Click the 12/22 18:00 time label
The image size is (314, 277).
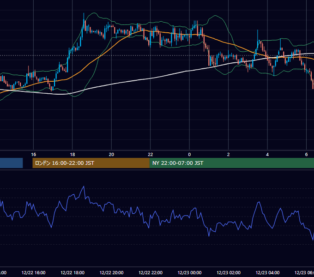point(72,272)
